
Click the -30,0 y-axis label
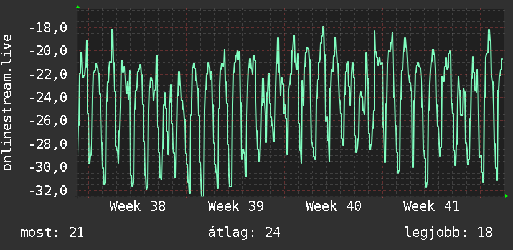click(x=48, y=167)
